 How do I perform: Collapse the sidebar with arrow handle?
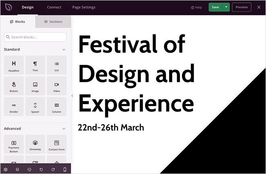coord(72,96)
